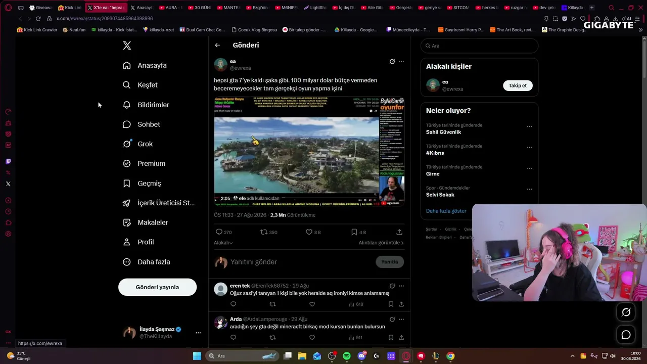This screenshot has height=364, width=647.
Task: Click Takip et to follow ea
Action: [518, 85]
